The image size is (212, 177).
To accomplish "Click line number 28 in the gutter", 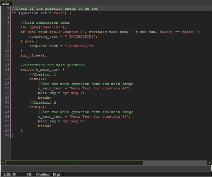I will tap(7, 135).
